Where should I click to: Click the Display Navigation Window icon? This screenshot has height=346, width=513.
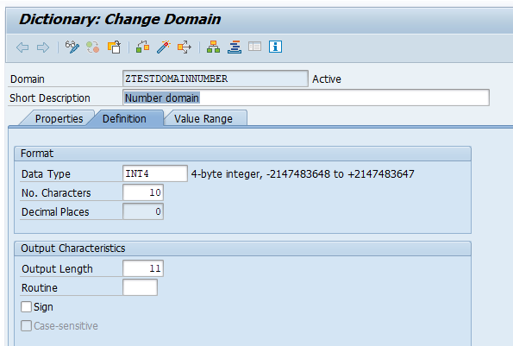(x=235, y=47)
